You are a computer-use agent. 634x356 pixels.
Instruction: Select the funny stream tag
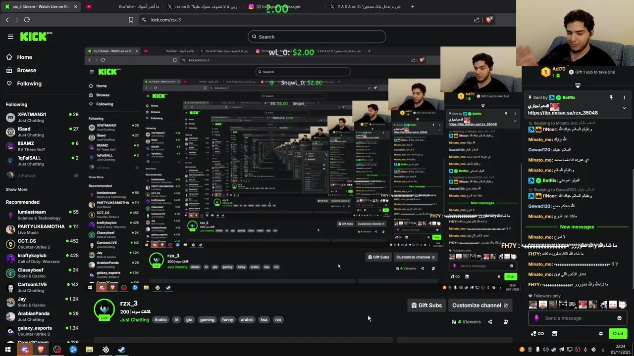(x=227, y=320)
